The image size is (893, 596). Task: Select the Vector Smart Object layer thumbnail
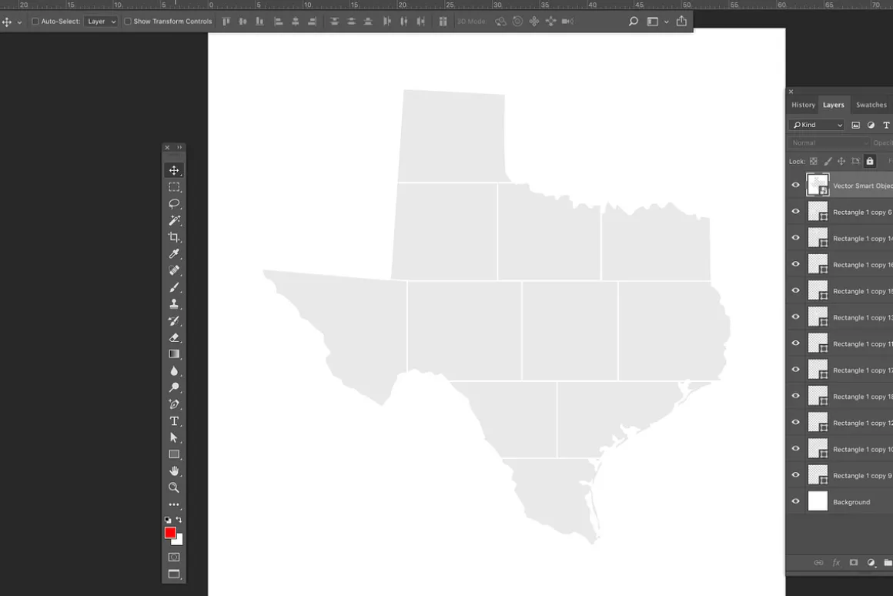818,185
